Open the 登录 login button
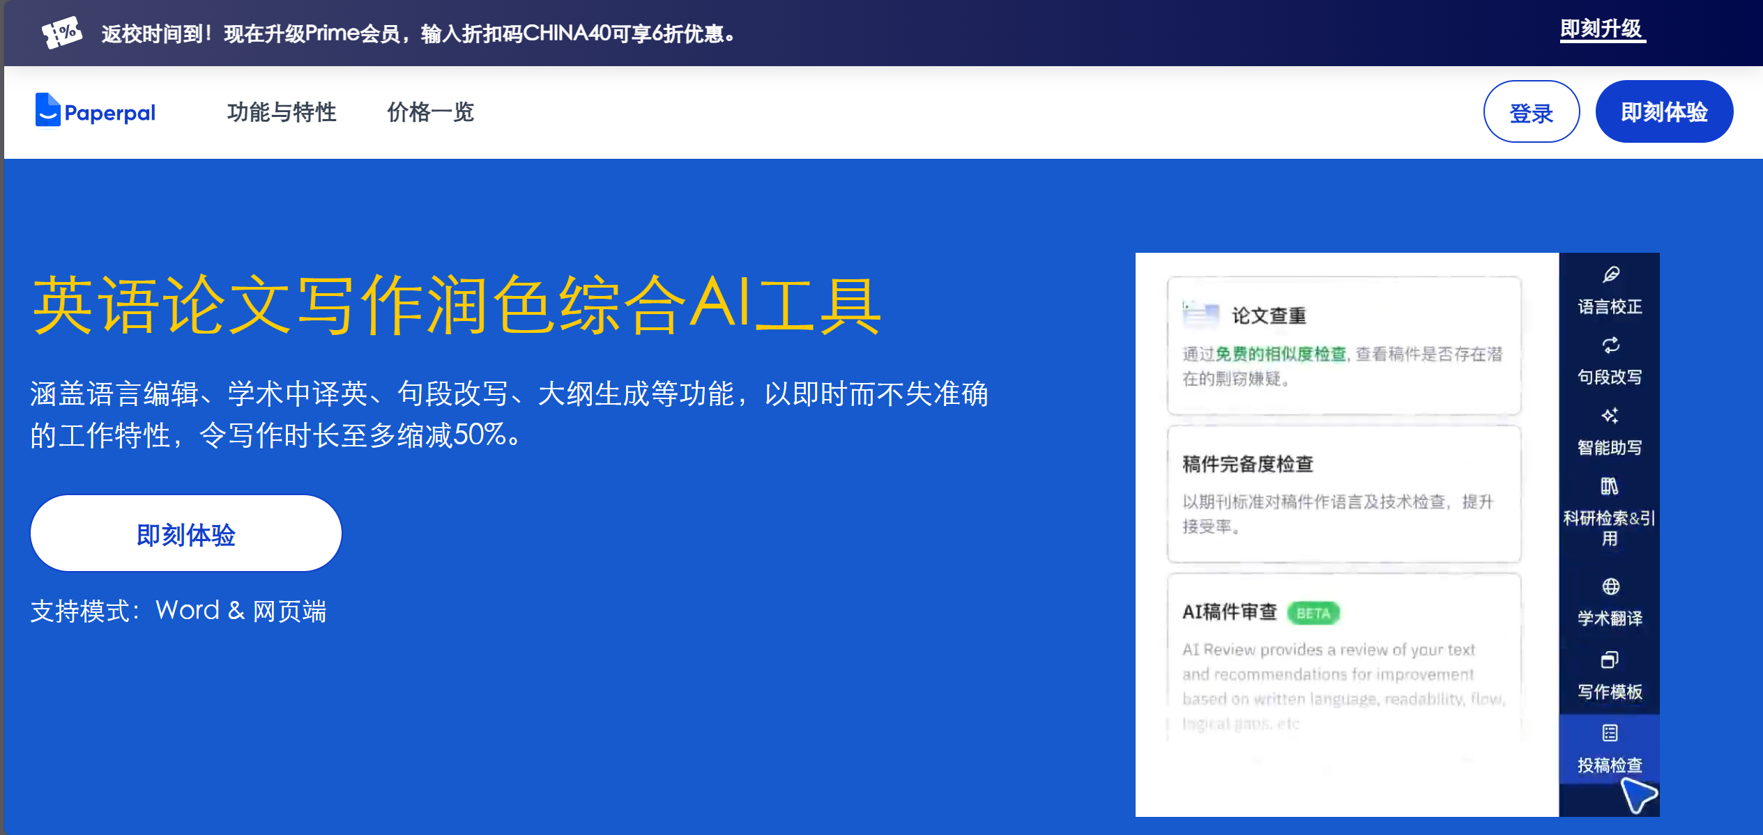Viewport: 1763px width, 835px height. coord(1532,111)
